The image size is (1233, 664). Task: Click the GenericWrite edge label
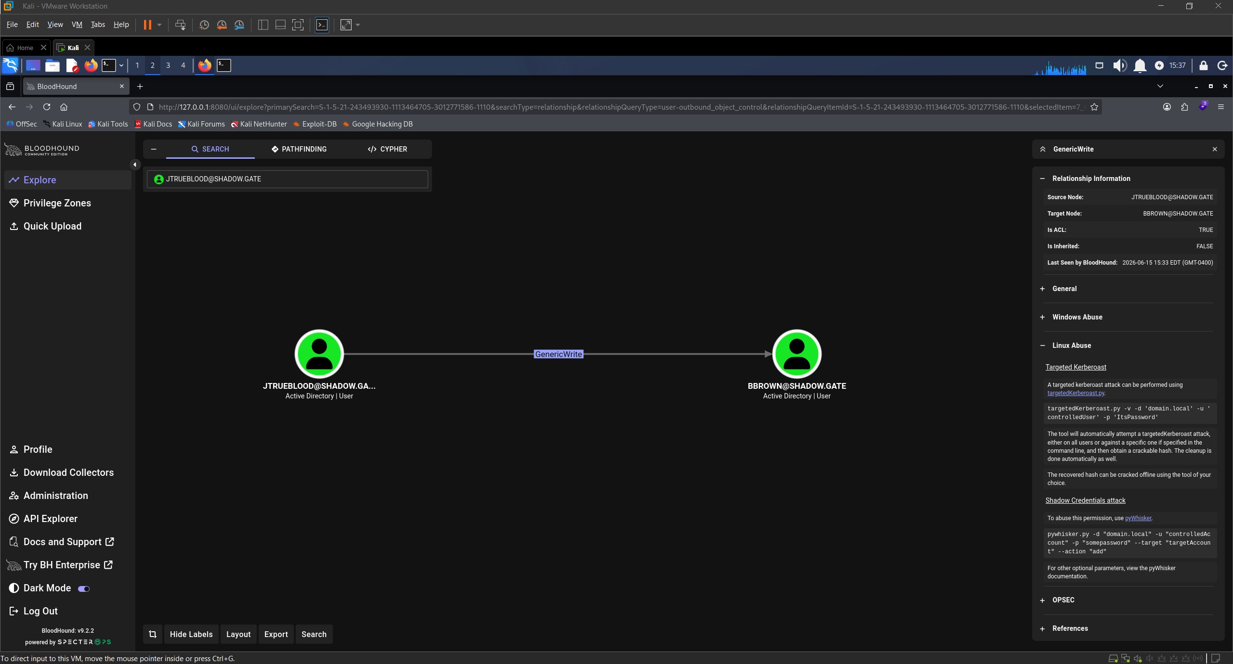[559, 354]
